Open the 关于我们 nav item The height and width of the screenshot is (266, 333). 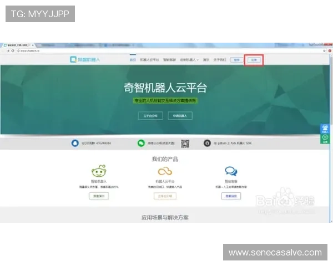tap(220, 60)
